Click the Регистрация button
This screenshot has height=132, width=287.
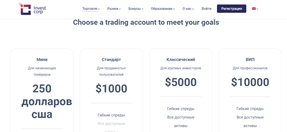pos(232,9)
